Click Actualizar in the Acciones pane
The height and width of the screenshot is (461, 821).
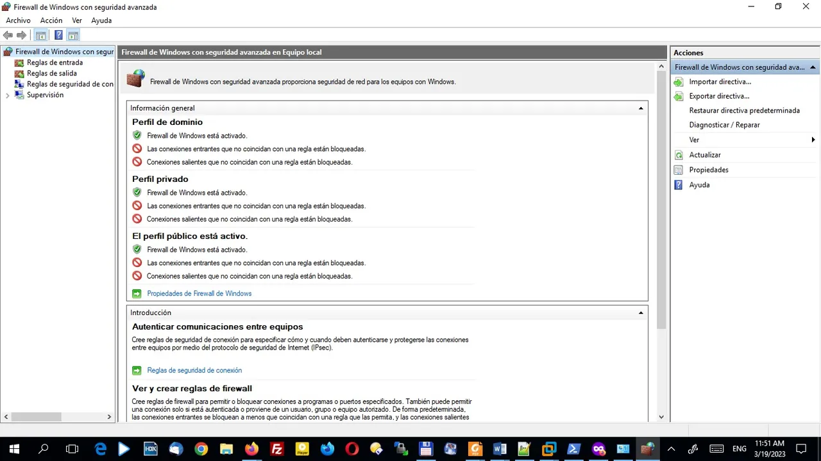tap(705, 155)
